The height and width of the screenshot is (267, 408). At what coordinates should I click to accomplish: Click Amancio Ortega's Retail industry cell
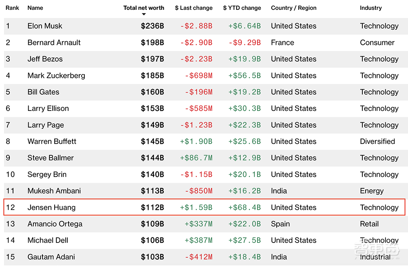369,224
